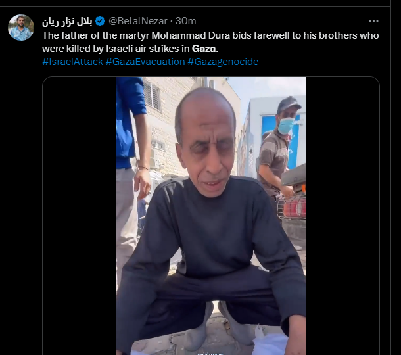This screenshot has width=401, height=355.
Task: Click the @BelalNezar handle
Action: click(138, 21)
